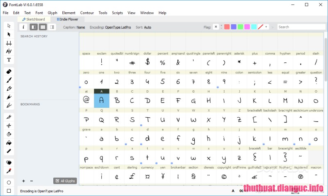
Task: Open the Scripts menu
Action: tap(117, 13)
